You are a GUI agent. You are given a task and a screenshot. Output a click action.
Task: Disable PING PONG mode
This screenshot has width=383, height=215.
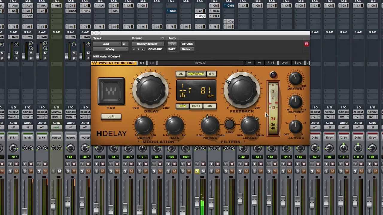(196, 74)
